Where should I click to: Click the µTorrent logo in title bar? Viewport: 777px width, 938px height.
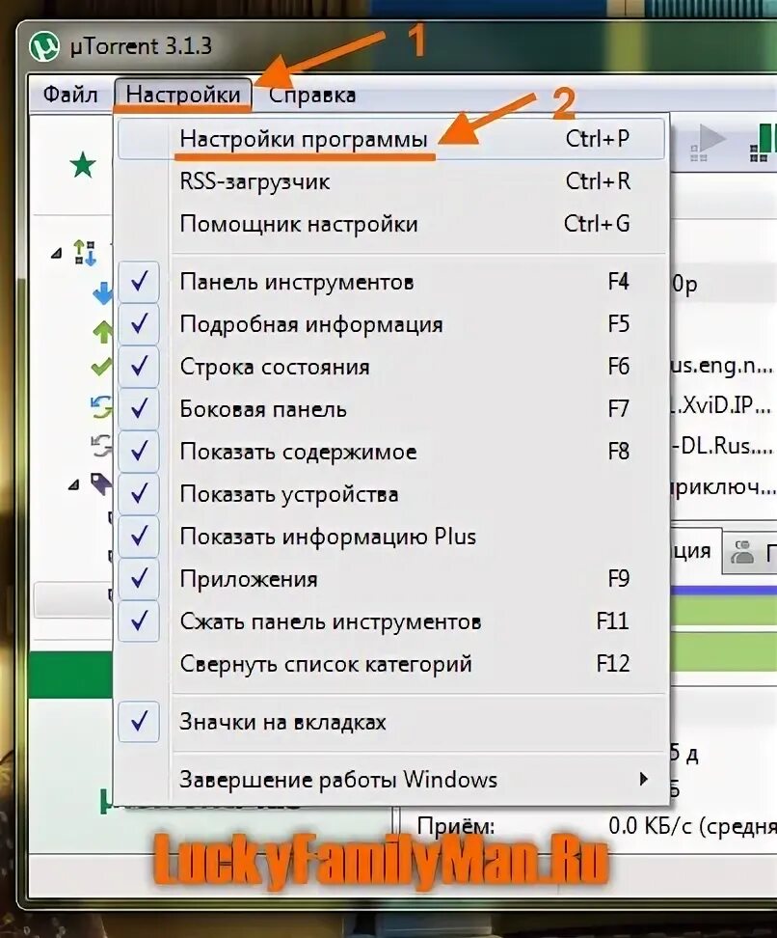point(44,46)
